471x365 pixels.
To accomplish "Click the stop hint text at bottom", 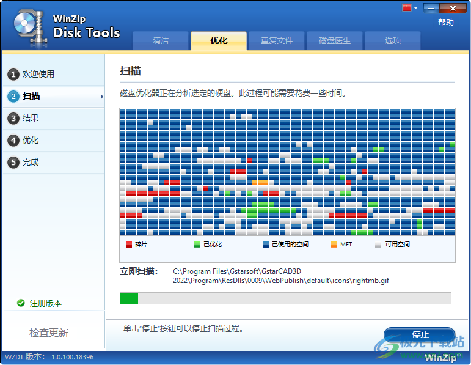I will coord(183,328).
